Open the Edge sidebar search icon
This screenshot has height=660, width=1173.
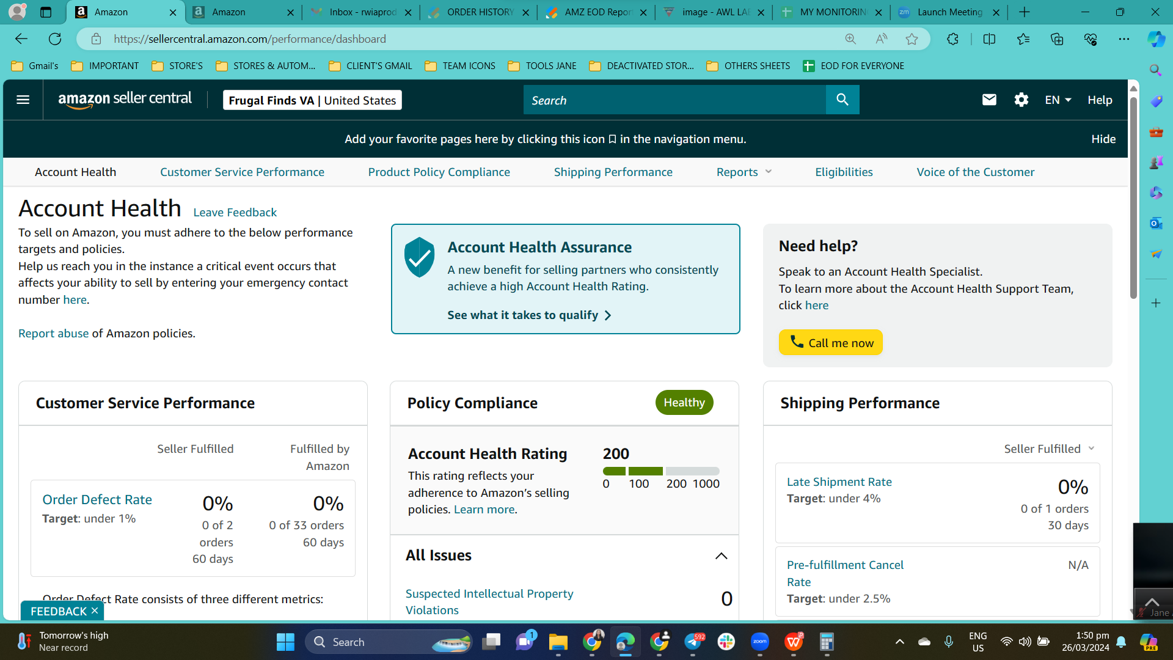coord(1155,70)
